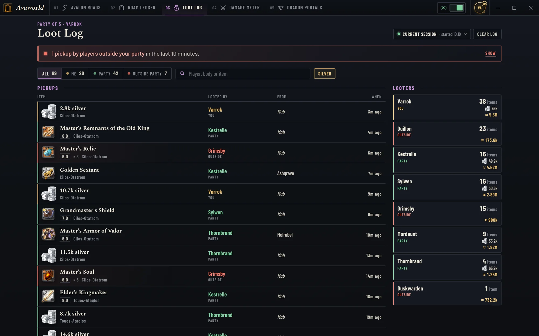Click the When column header
The height and width of the screenshot is (336, 539).
point(376,97)
